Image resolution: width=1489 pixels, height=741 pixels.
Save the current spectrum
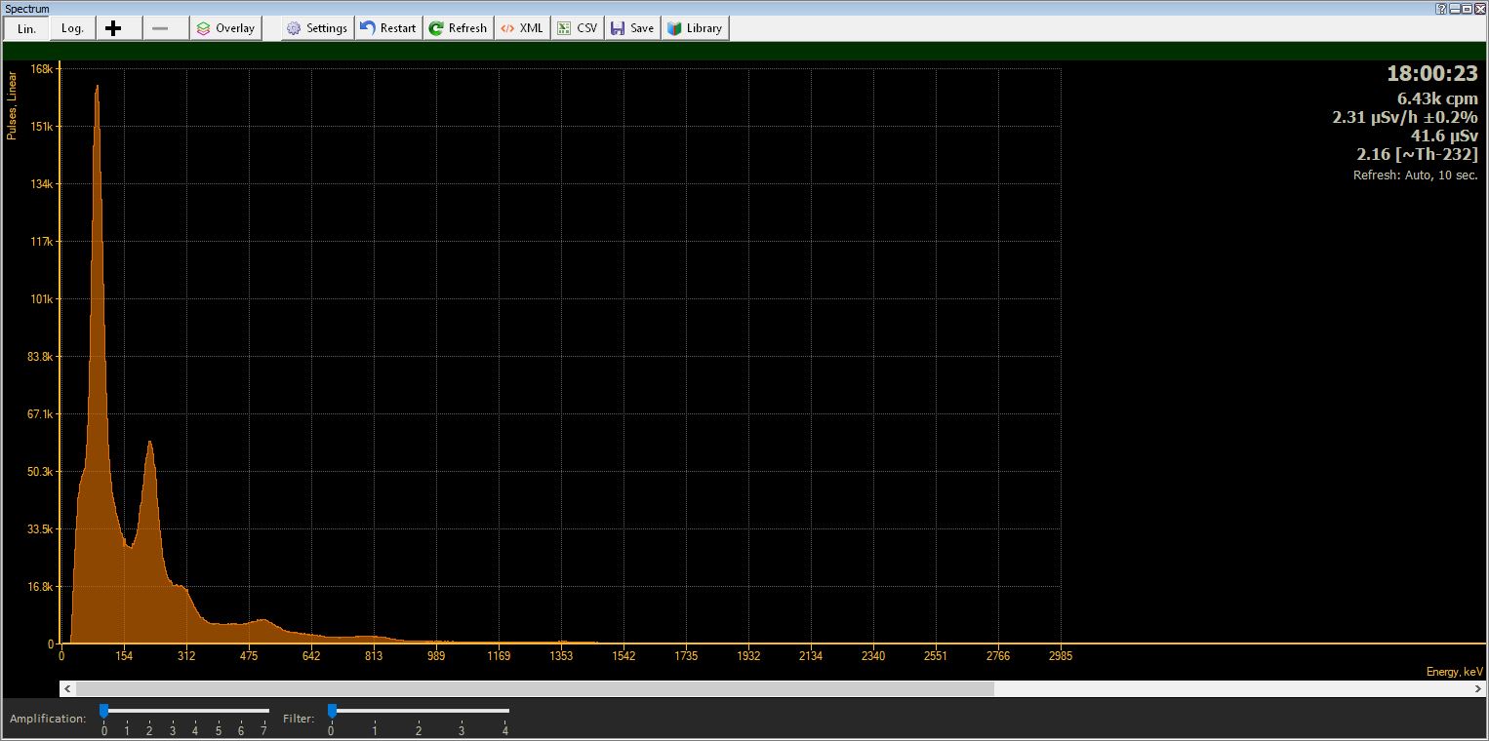pyautogui.click(x=631, y=28)
